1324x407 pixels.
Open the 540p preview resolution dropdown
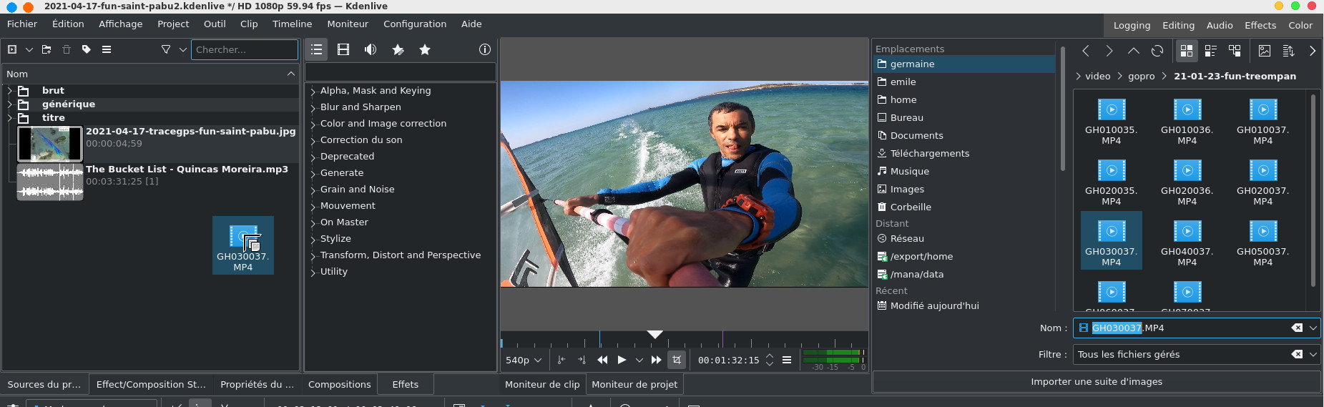pos(524,360)
